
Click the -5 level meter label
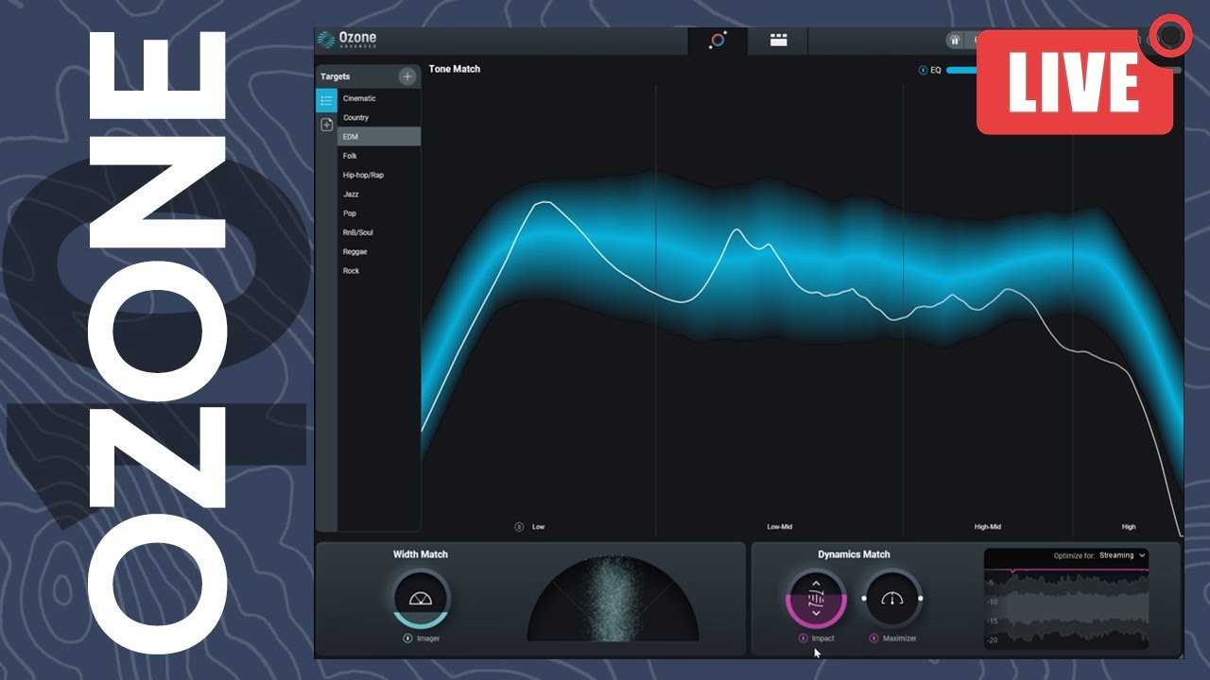pos(993,582)
